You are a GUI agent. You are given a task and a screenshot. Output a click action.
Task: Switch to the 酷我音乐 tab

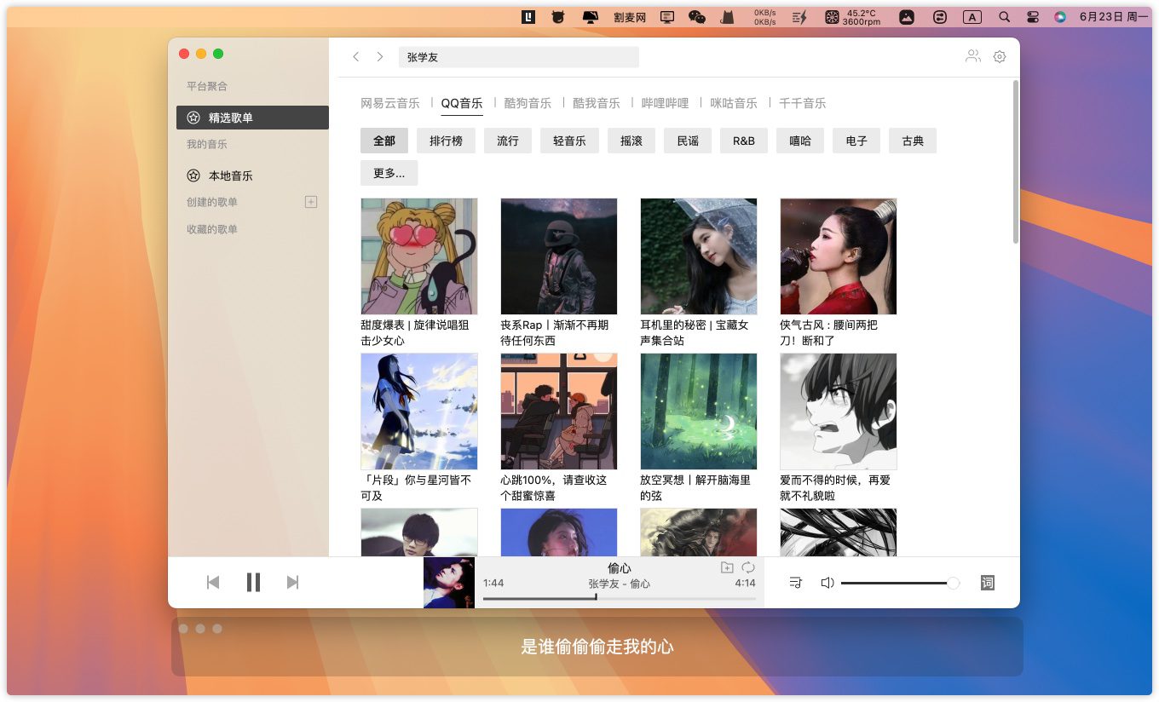597,103
